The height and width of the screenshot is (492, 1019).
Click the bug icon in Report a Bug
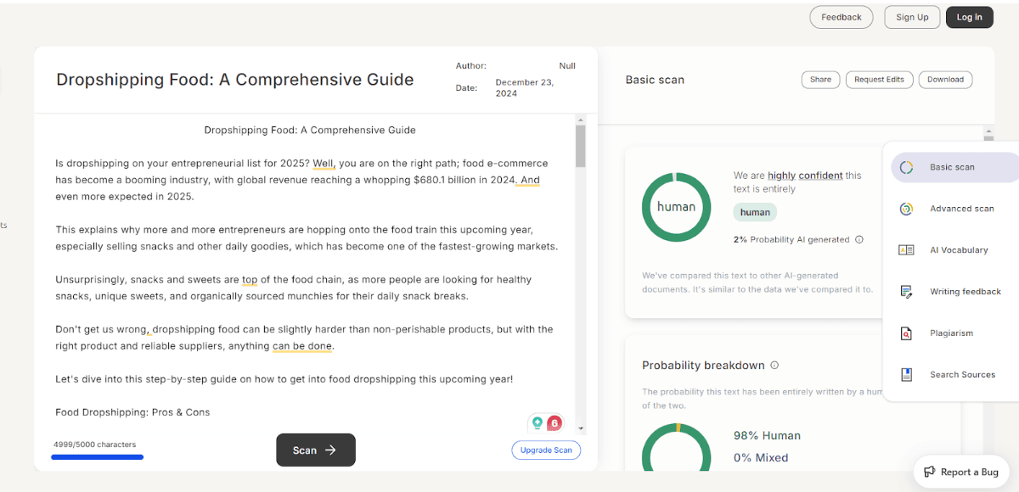pos(930,472)
